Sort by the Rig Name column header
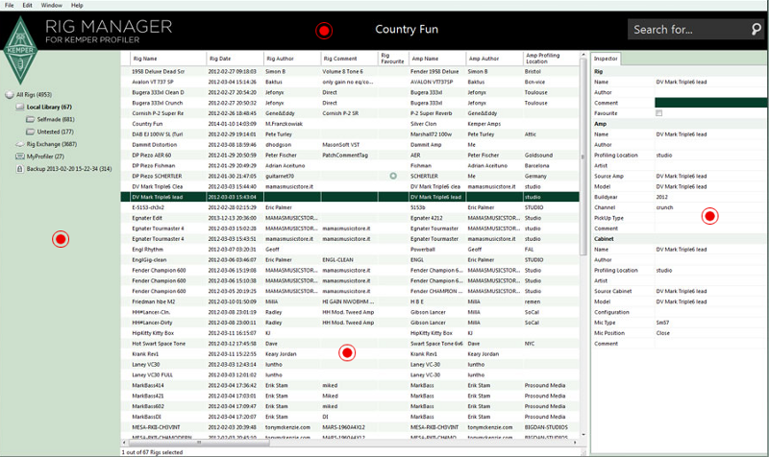 [x=167, y=59]
